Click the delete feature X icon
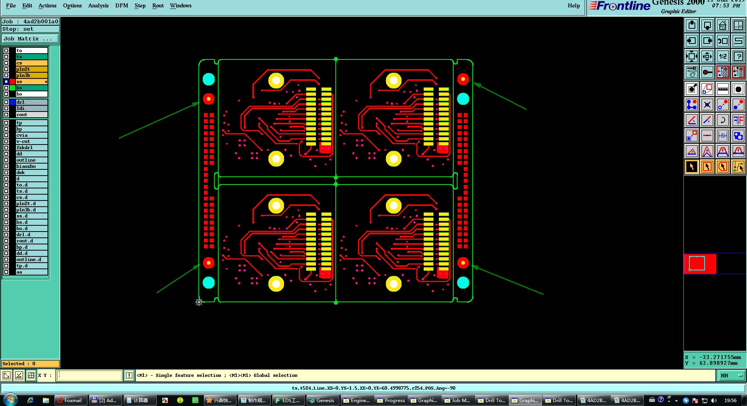Viewport: 747px width, 406px height. click(707, 105)
